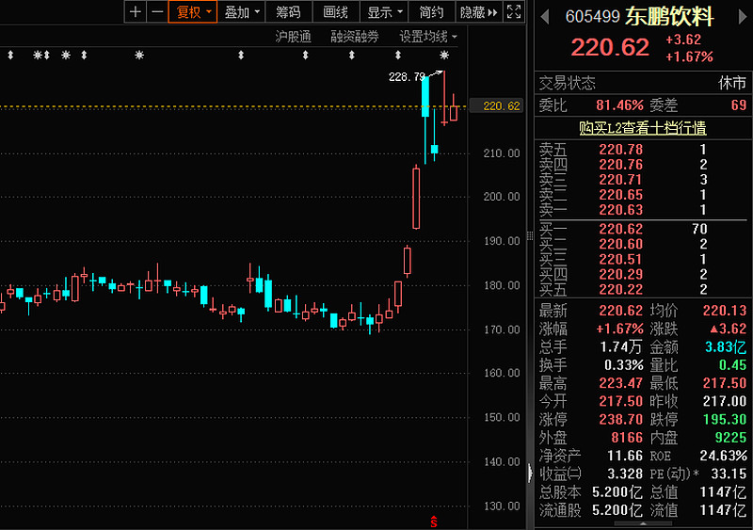
Task: Open the 叠加 dropdown menu
Action: [242, 12]
